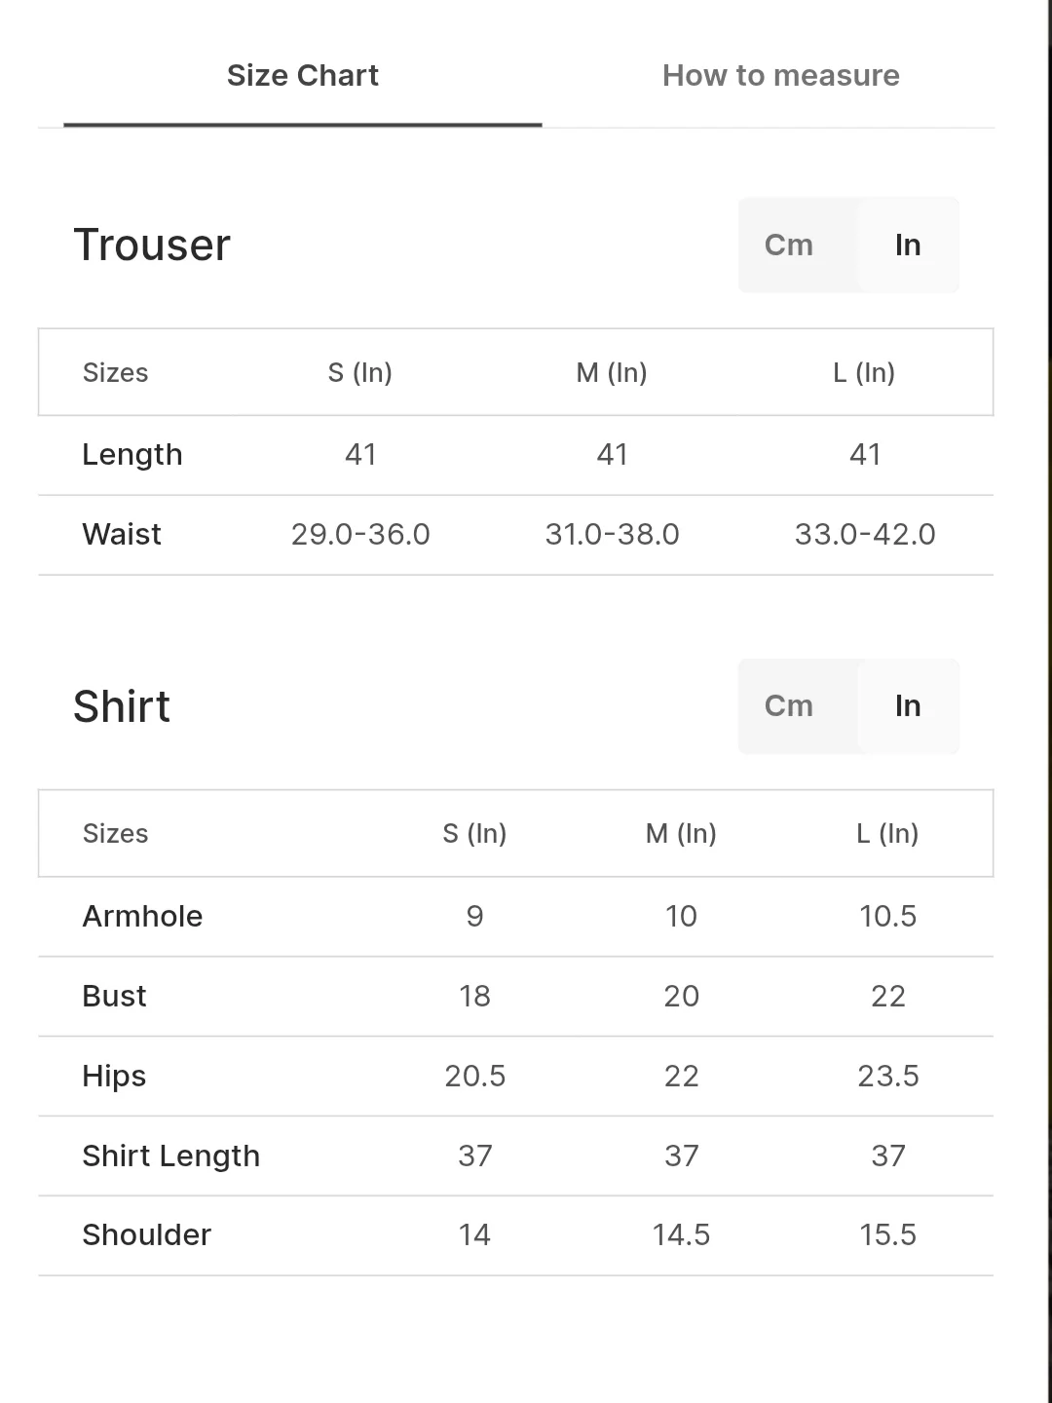Screen dimensions: 1052x1403
Task: Switch Shirt units to Cm
Action: coord(789,705)
